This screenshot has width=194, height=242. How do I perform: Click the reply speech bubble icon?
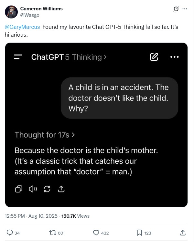[x=10, y=233]
